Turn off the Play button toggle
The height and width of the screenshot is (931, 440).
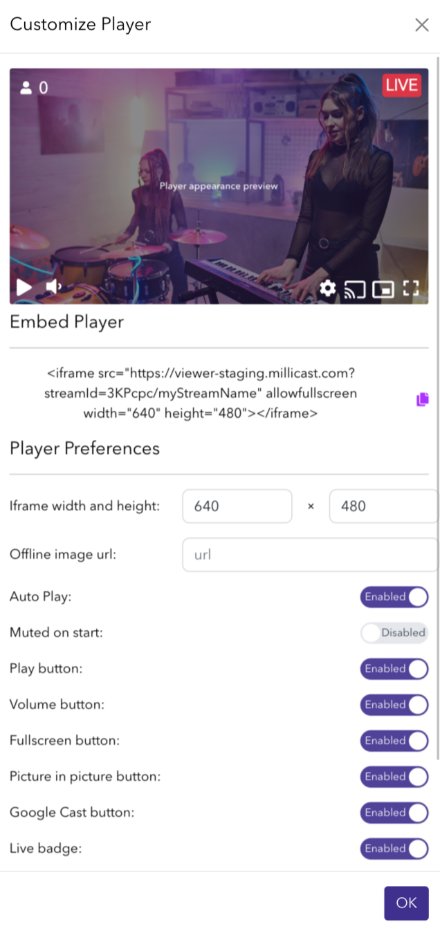click(x=394, y=669)
